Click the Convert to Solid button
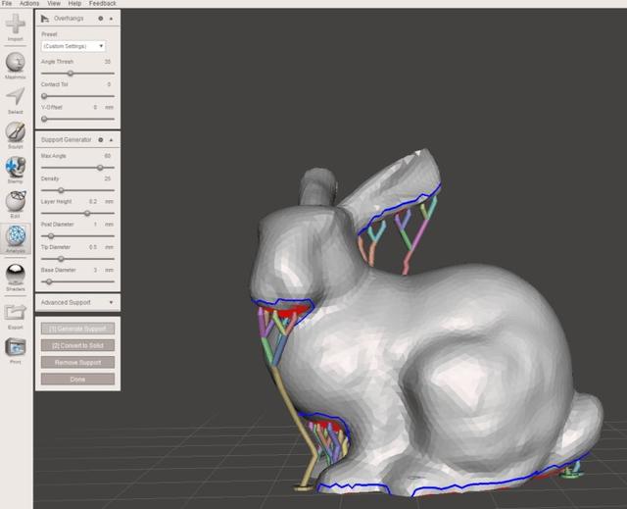The width and height of the screenshot is (627, 509). [x=78, y=346]
